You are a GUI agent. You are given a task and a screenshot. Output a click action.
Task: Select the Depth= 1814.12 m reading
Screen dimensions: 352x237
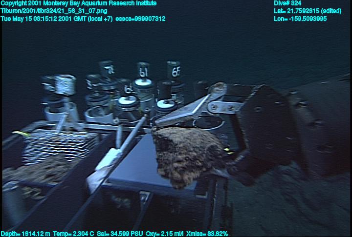click(x=23, y=234)
